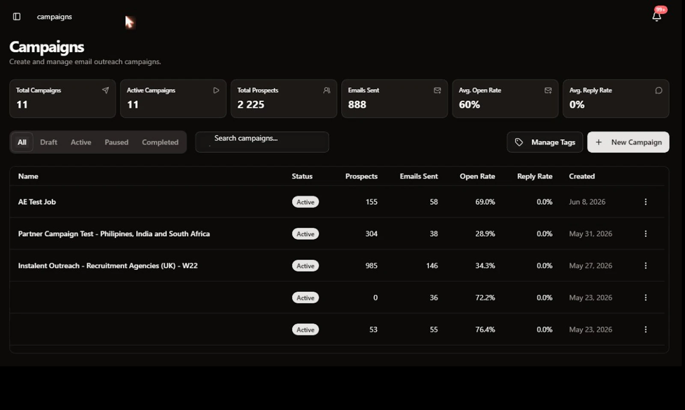Click the Emails Sent 888 value
685x410 pixels.
tap(357, 105)
